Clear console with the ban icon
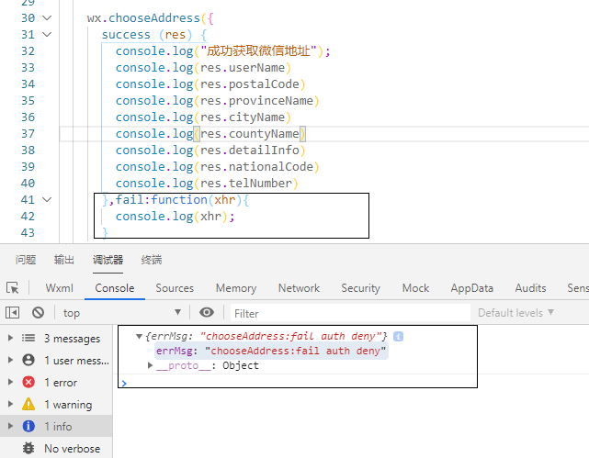Image resolution: width=589 pixels, height=458 pixels. pyautogui.click(x=38, y=312)
